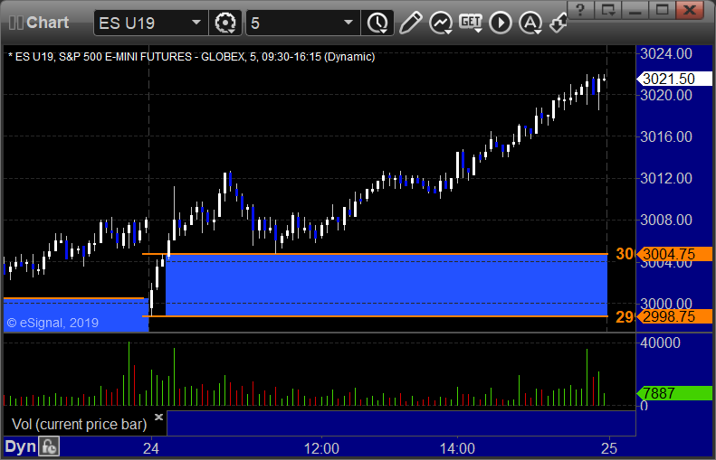
Task: Click the 3012.00 price axis label
Action: [666, 178]
